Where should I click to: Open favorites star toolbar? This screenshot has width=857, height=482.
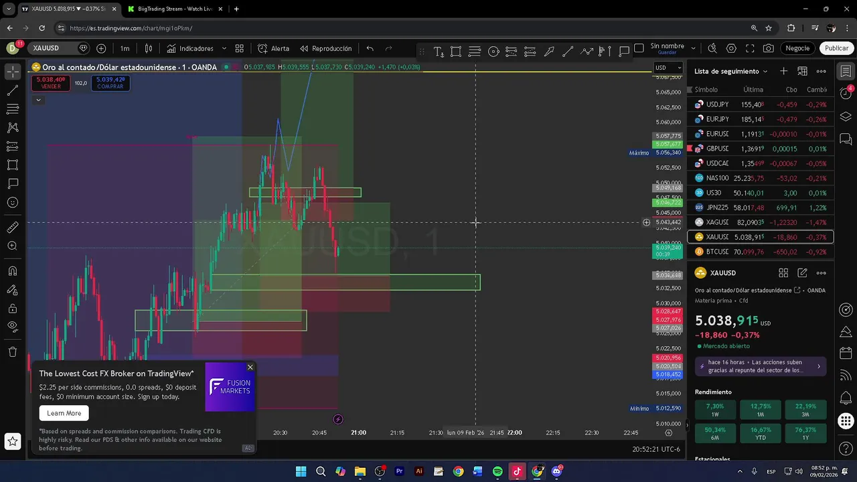tap(13, 440)
